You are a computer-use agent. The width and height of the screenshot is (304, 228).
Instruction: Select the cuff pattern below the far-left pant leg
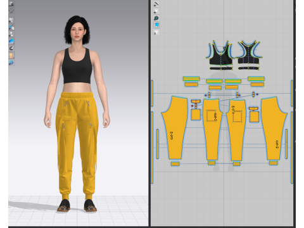175,164
